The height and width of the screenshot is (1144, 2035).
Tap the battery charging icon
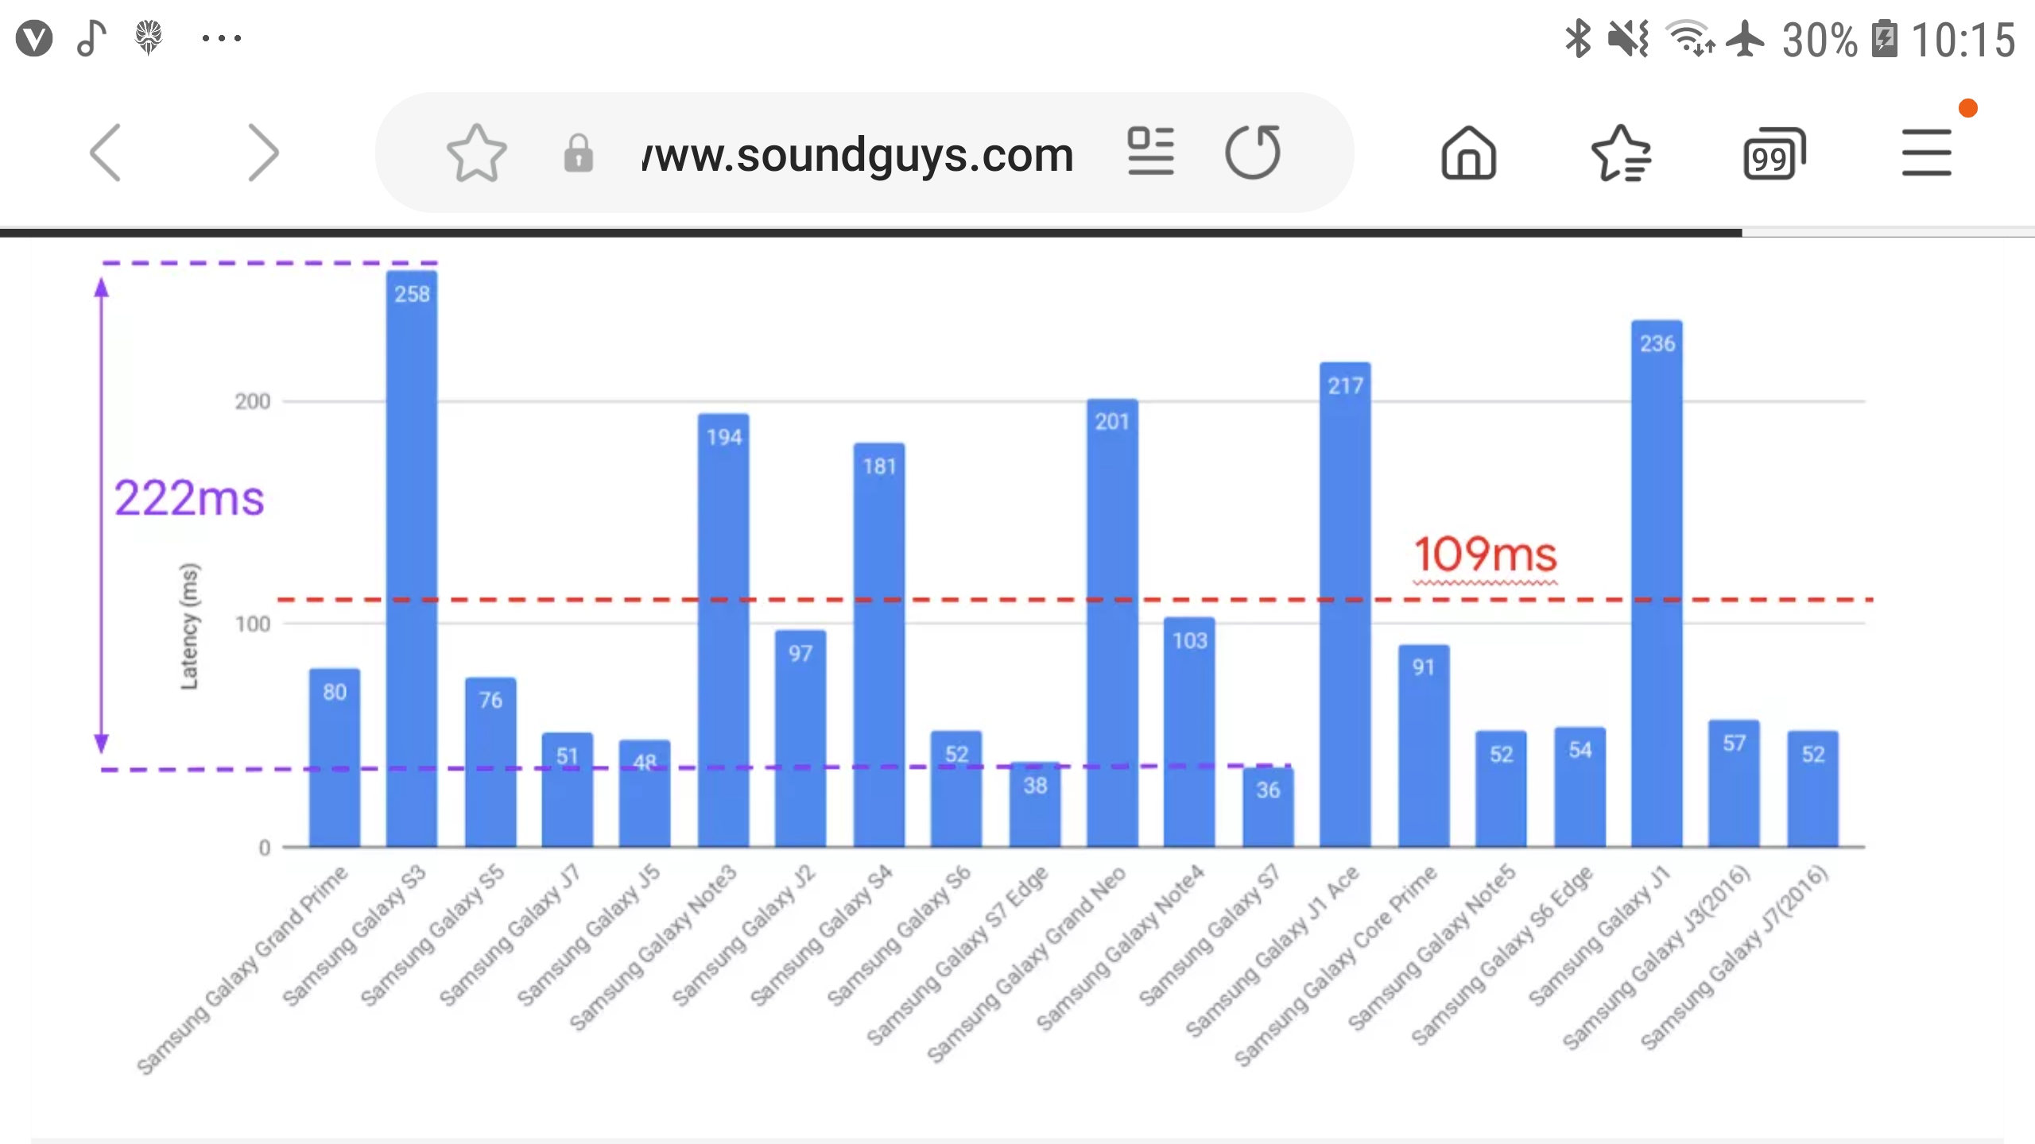[1885, 38]
